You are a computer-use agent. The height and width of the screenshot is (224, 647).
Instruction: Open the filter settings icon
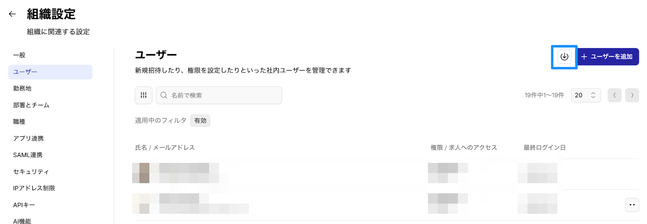point(144,95)
